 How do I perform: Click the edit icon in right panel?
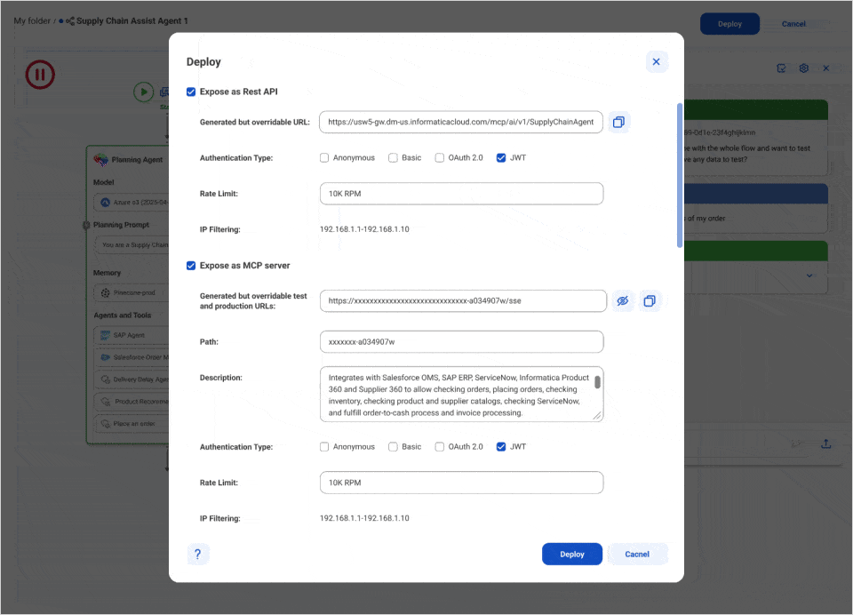tap(781, 68)
